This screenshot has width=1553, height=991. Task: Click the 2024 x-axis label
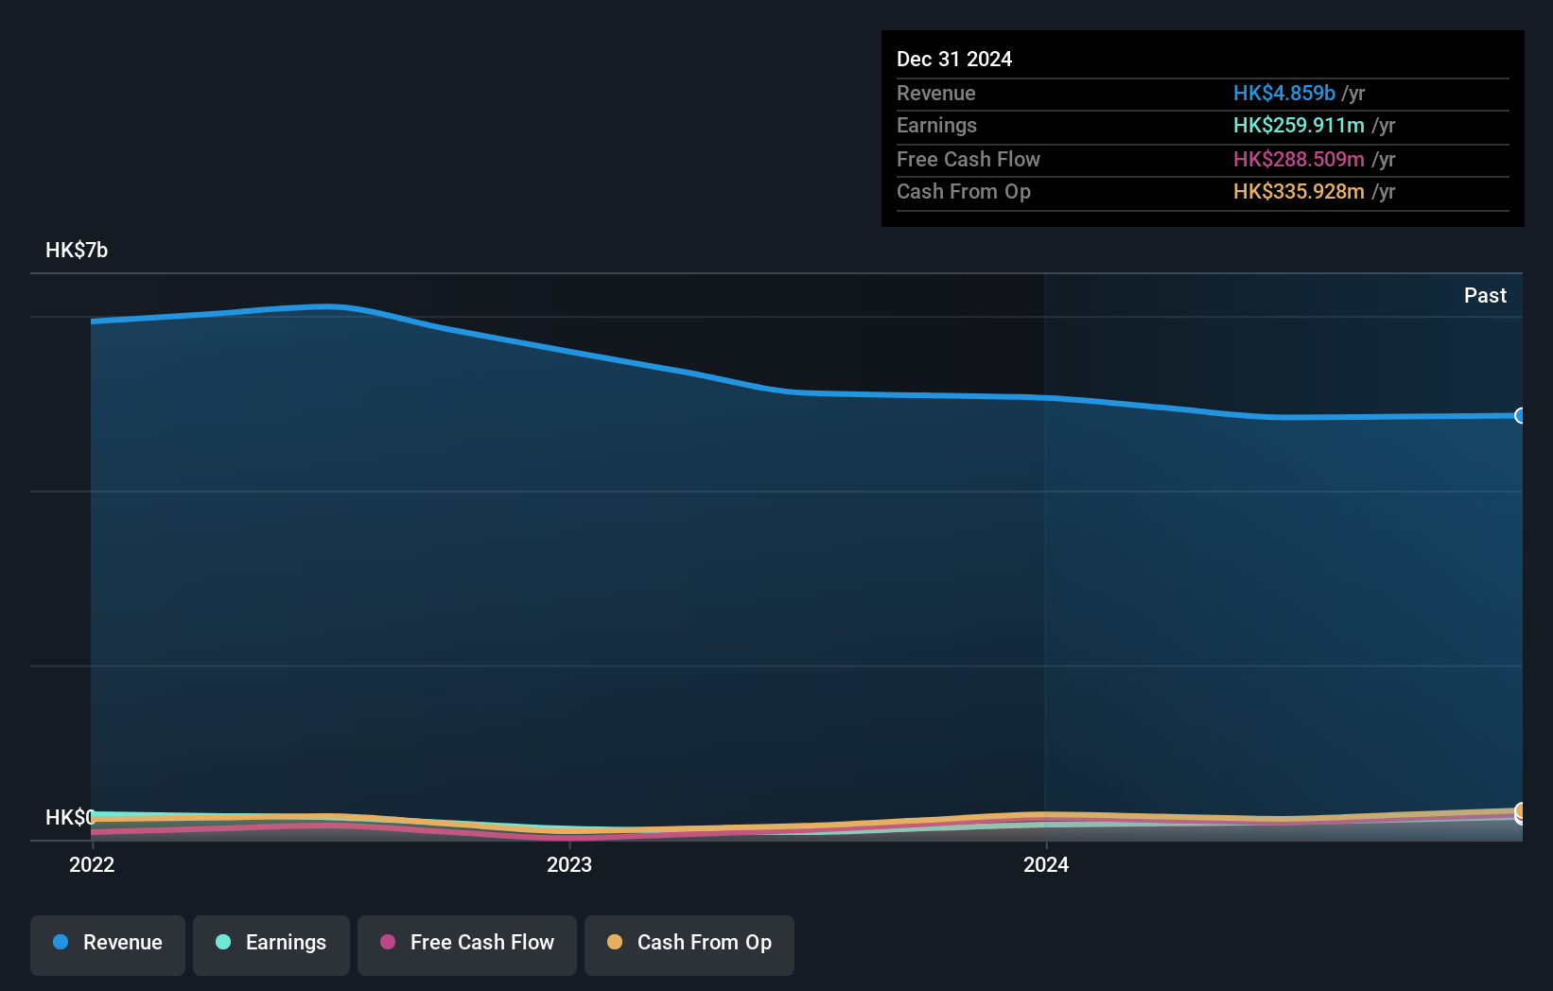(x=1046, y=864)
